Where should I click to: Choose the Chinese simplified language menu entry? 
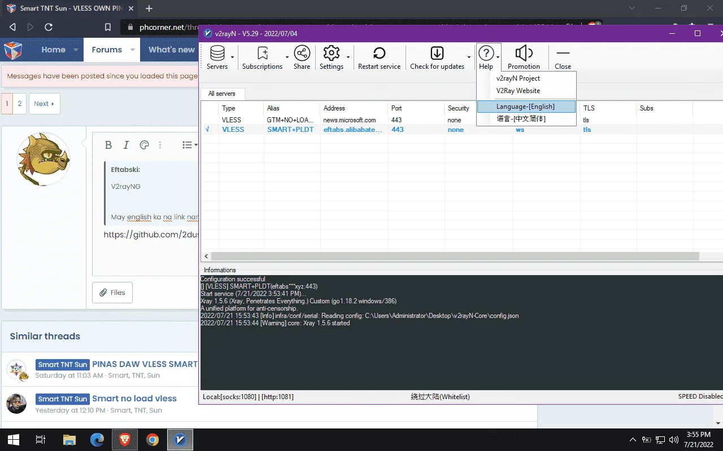tap(526, 119)
